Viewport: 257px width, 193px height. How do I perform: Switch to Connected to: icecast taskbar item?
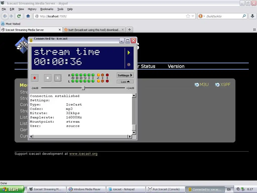point(205,189)
